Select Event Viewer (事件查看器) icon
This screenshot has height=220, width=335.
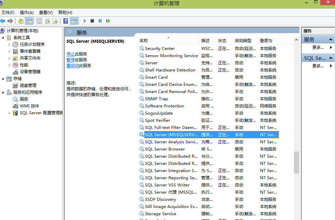[x=15, y=51]
